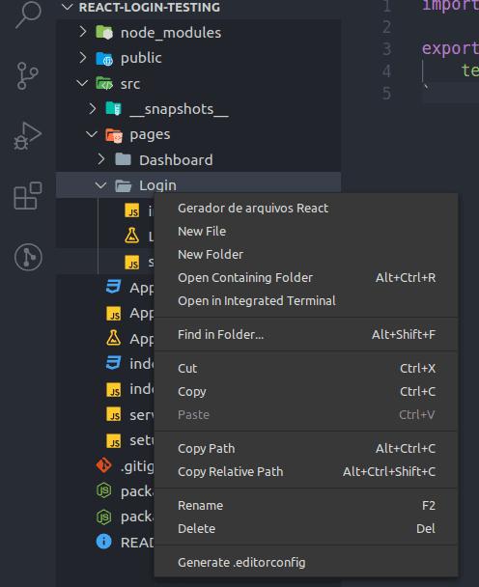479x587 pixels.
Task: Select Open Containing Folder
Action: tap(305, 278)
